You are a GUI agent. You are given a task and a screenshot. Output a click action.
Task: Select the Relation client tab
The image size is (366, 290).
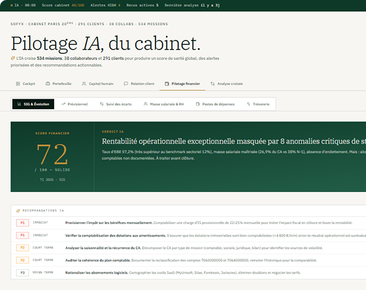(139, 84)
